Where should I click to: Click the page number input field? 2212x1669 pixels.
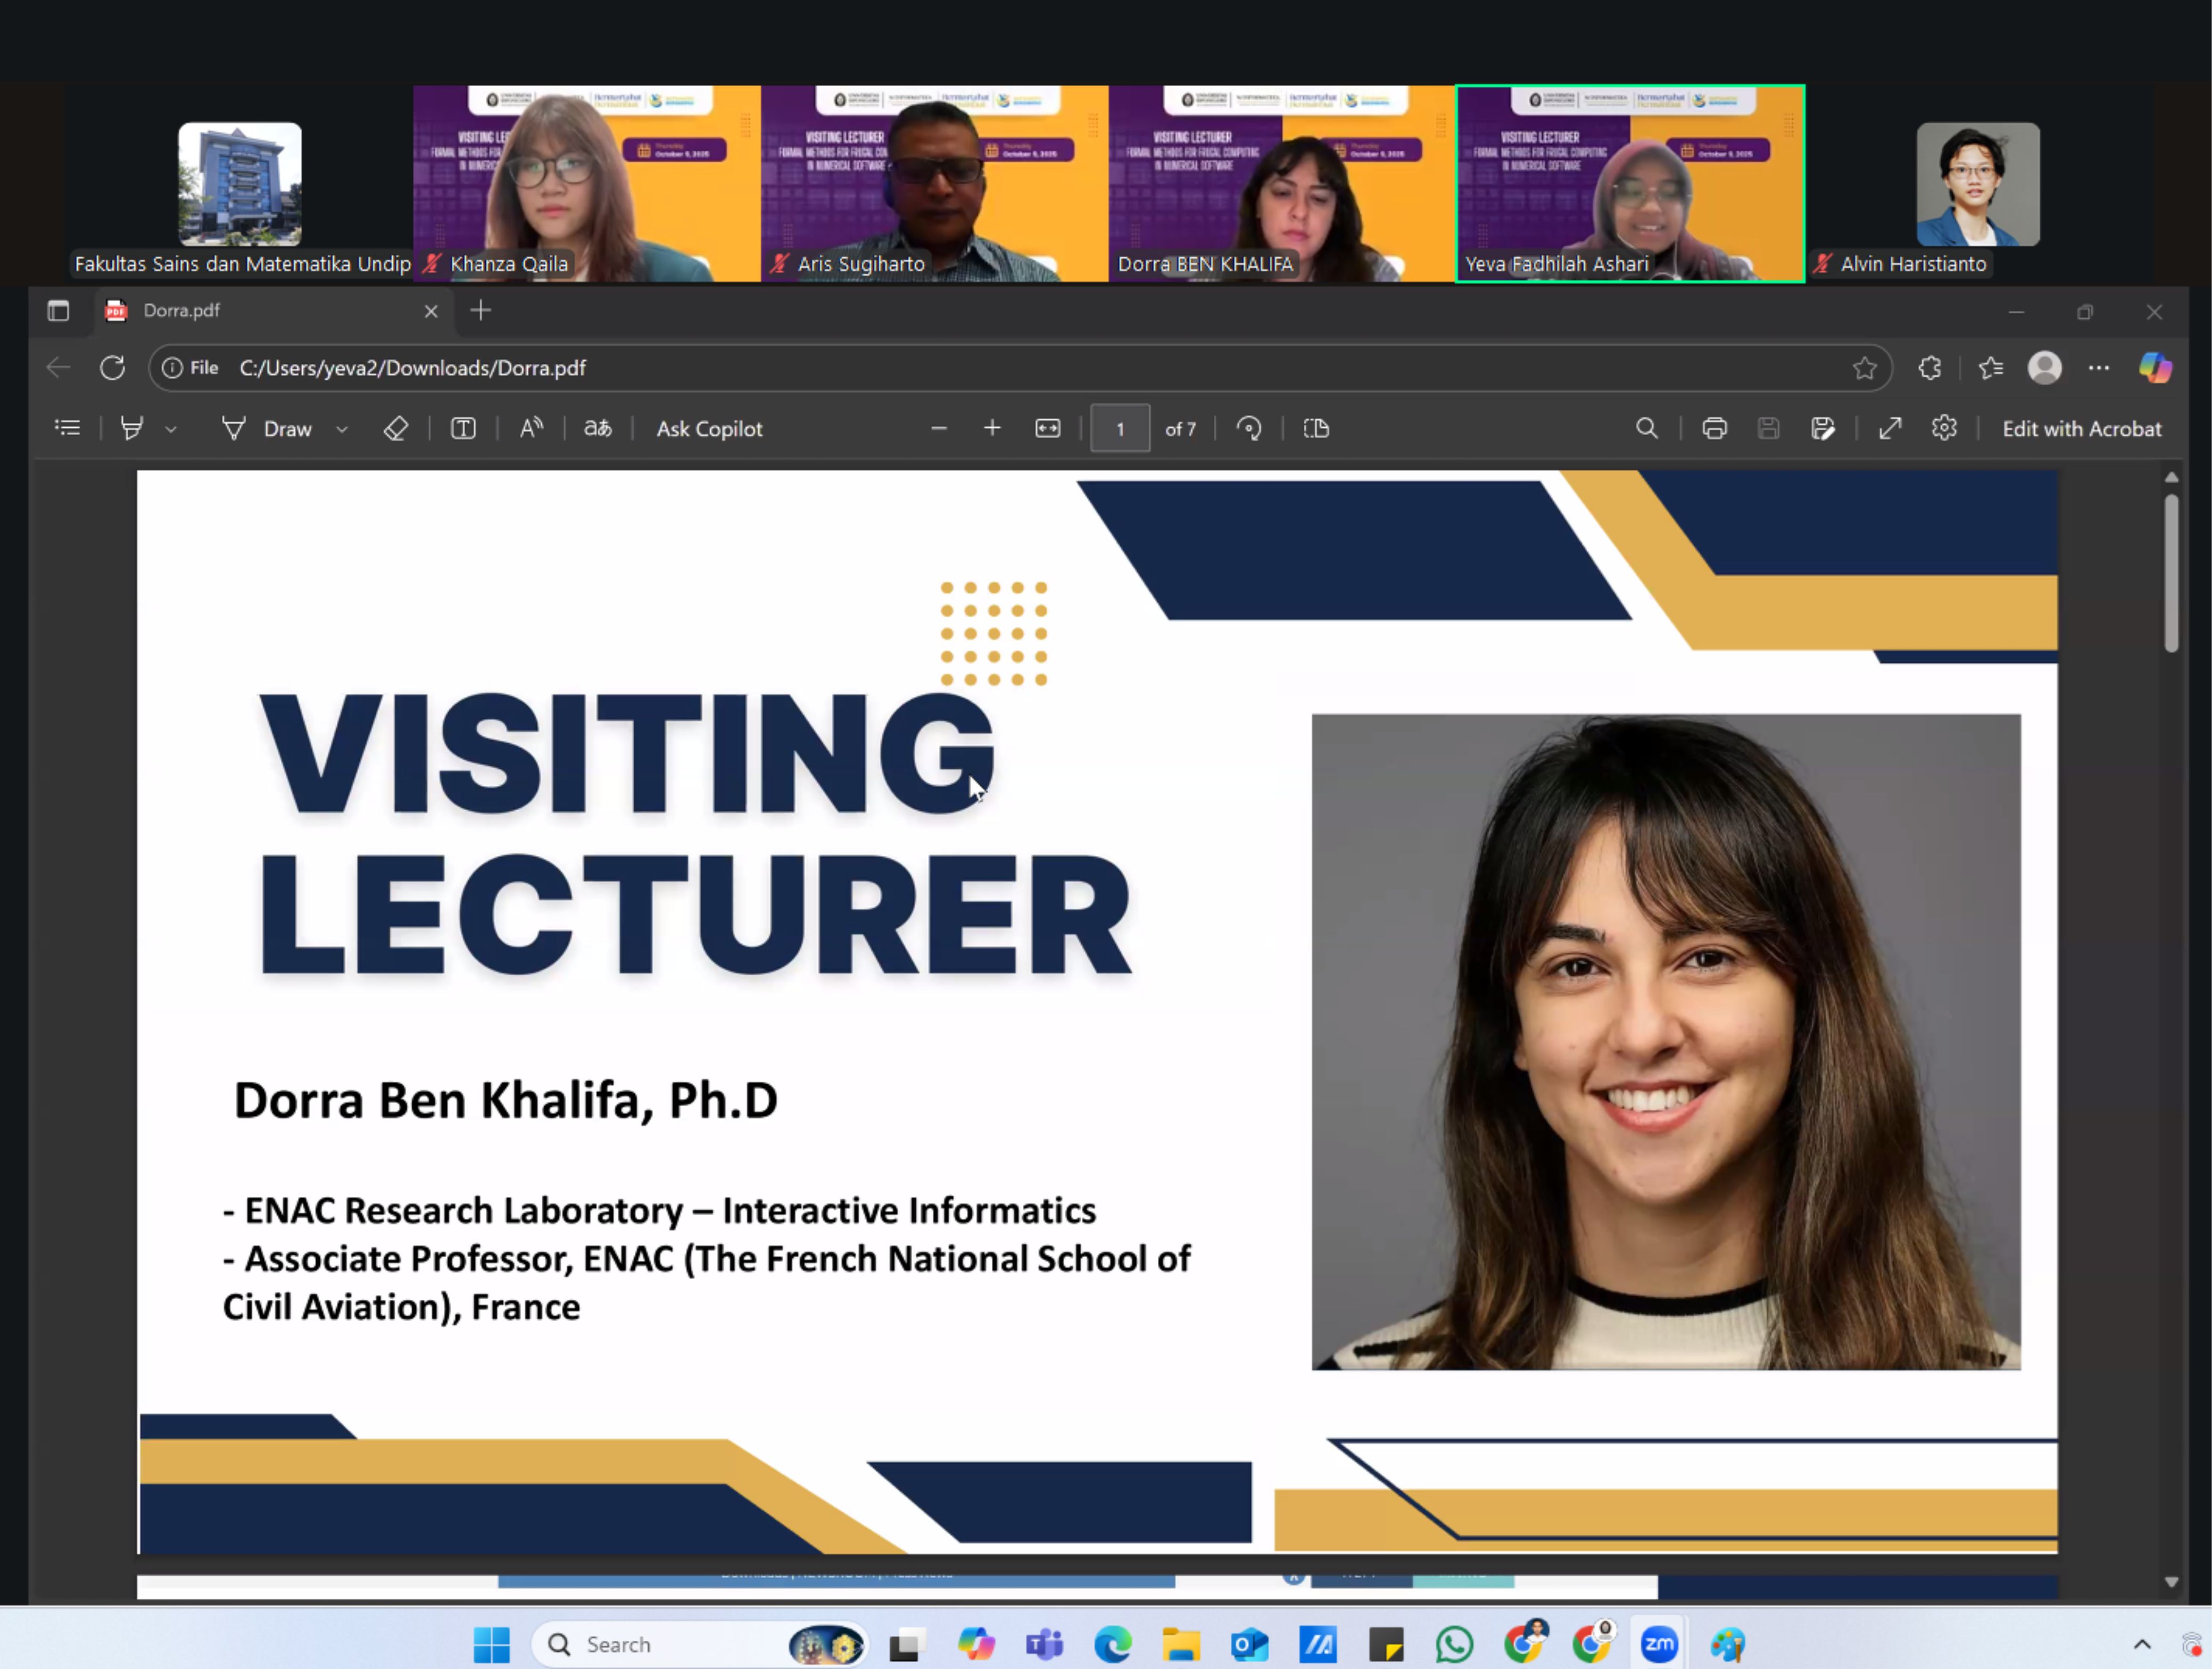[1119, 429]
